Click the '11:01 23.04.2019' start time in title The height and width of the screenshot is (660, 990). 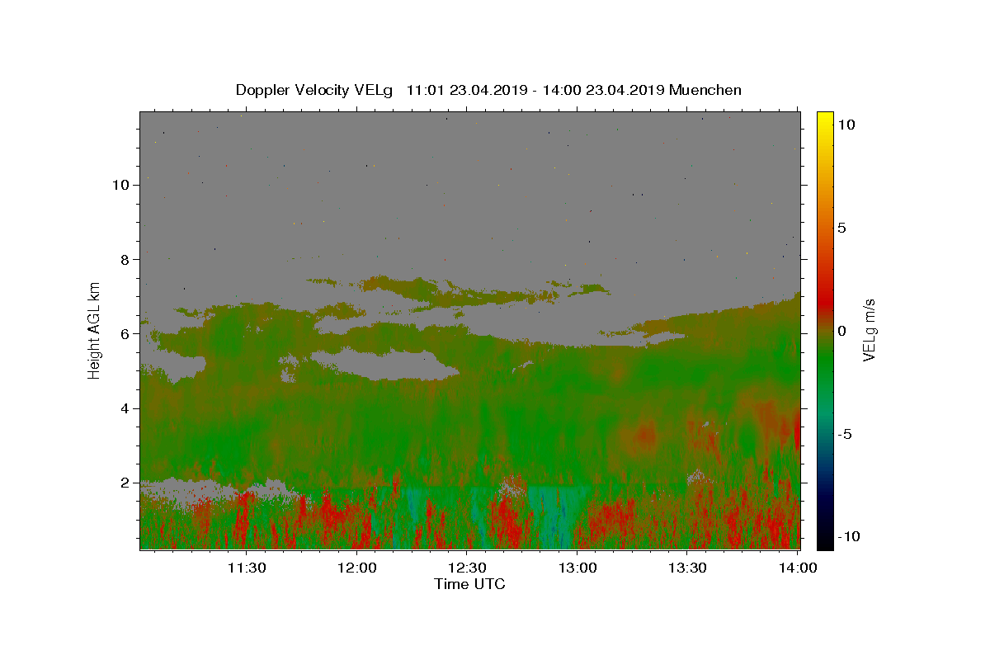pos(468,90)
